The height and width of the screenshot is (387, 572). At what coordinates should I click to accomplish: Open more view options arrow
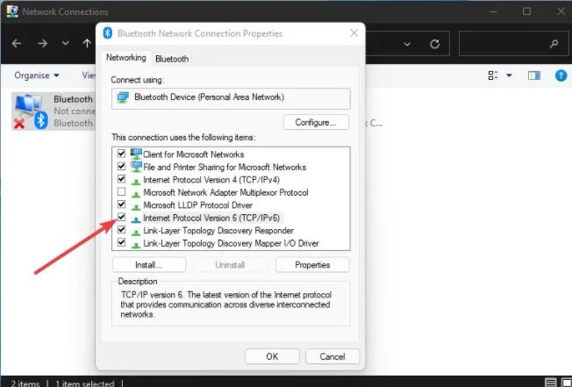(x=509, y=75)
